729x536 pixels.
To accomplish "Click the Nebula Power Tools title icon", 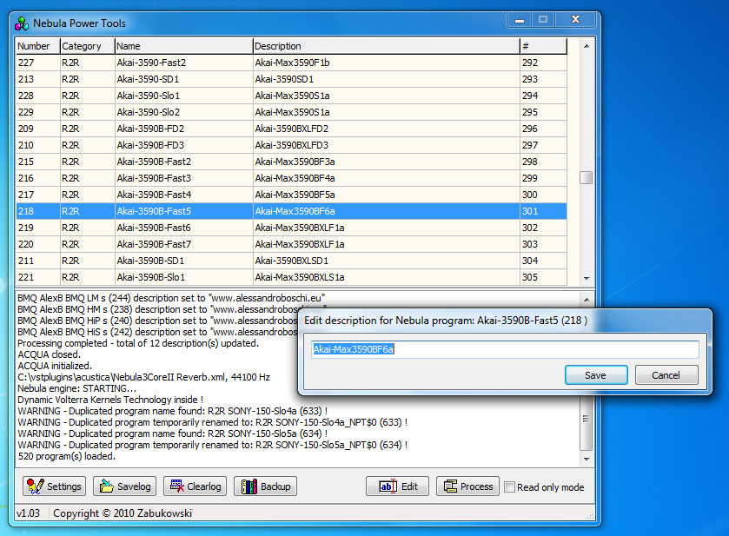I will (x=23, y=22).
